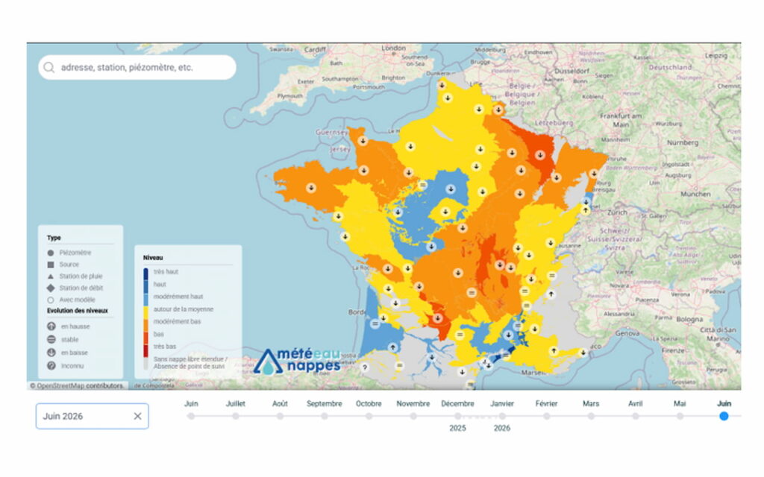Clear the 'Juin 2026' date field

click(137, 416)
